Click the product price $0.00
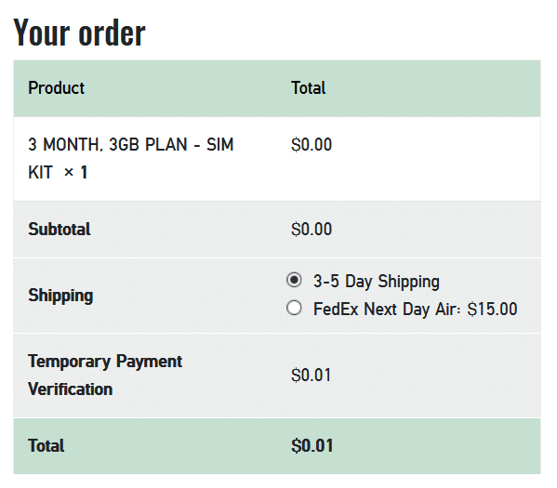 tap(312, 145)
